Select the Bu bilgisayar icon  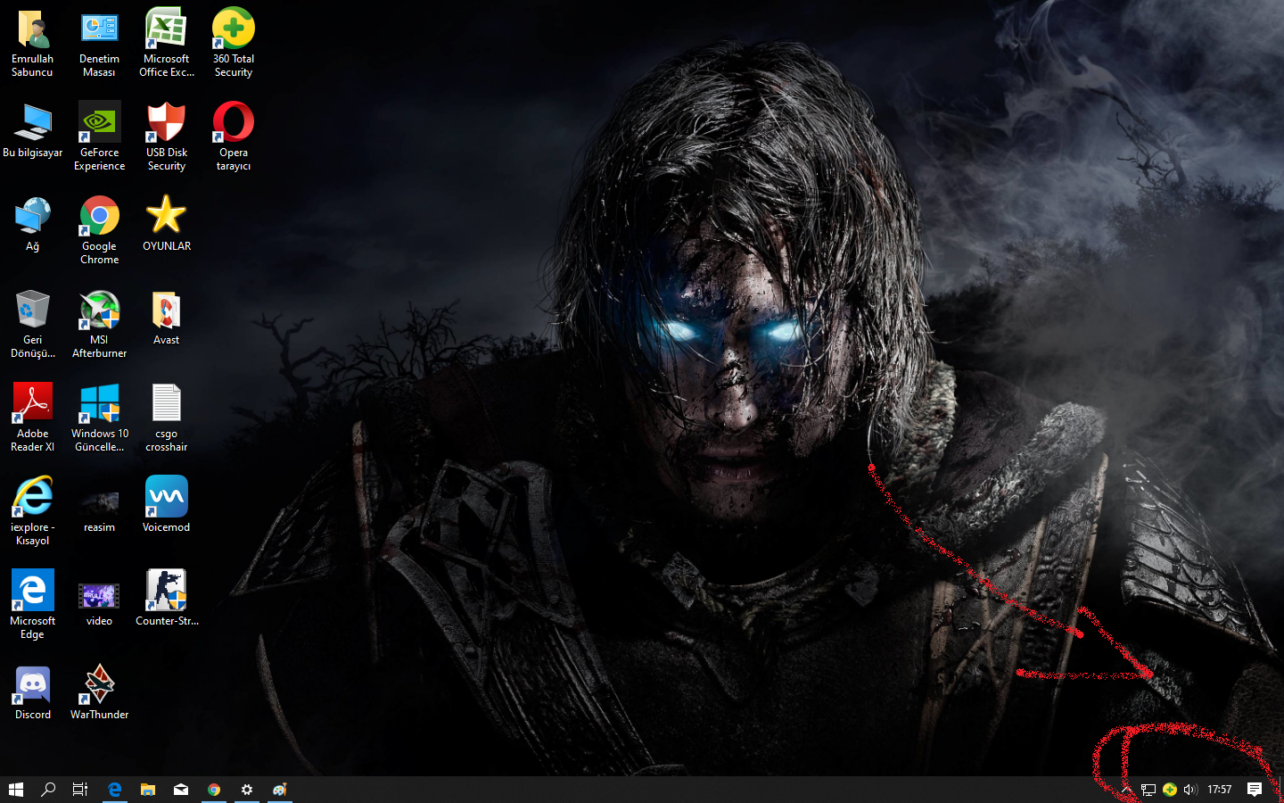pyautogui.click(x=33, y=130)
